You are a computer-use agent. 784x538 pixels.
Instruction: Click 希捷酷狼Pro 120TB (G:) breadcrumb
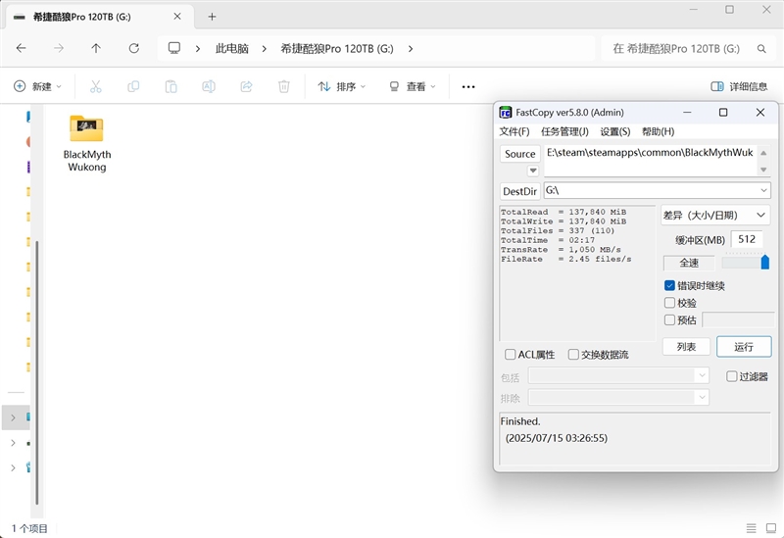pos(337,48)
